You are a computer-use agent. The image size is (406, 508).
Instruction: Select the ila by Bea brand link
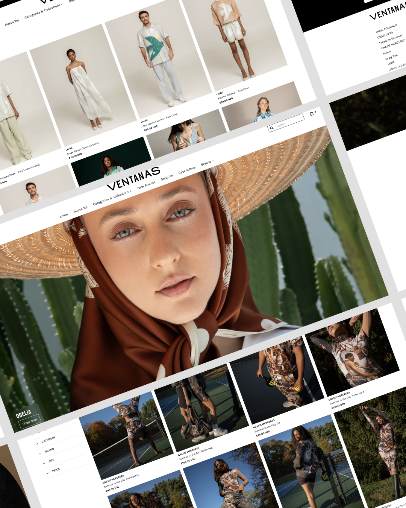click(x=391, y=57)
